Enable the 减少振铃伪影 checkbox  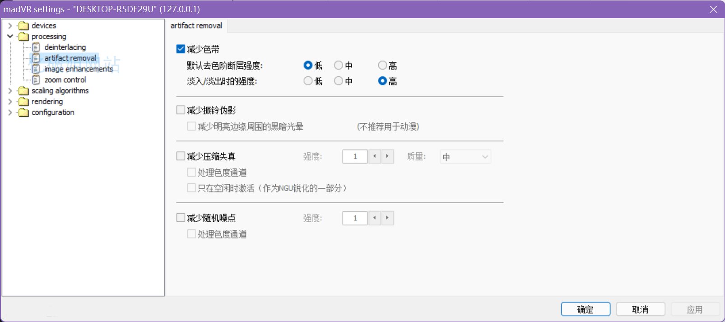[181, 110]
